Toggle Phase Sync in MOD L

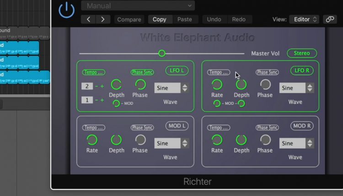[142, 128]
